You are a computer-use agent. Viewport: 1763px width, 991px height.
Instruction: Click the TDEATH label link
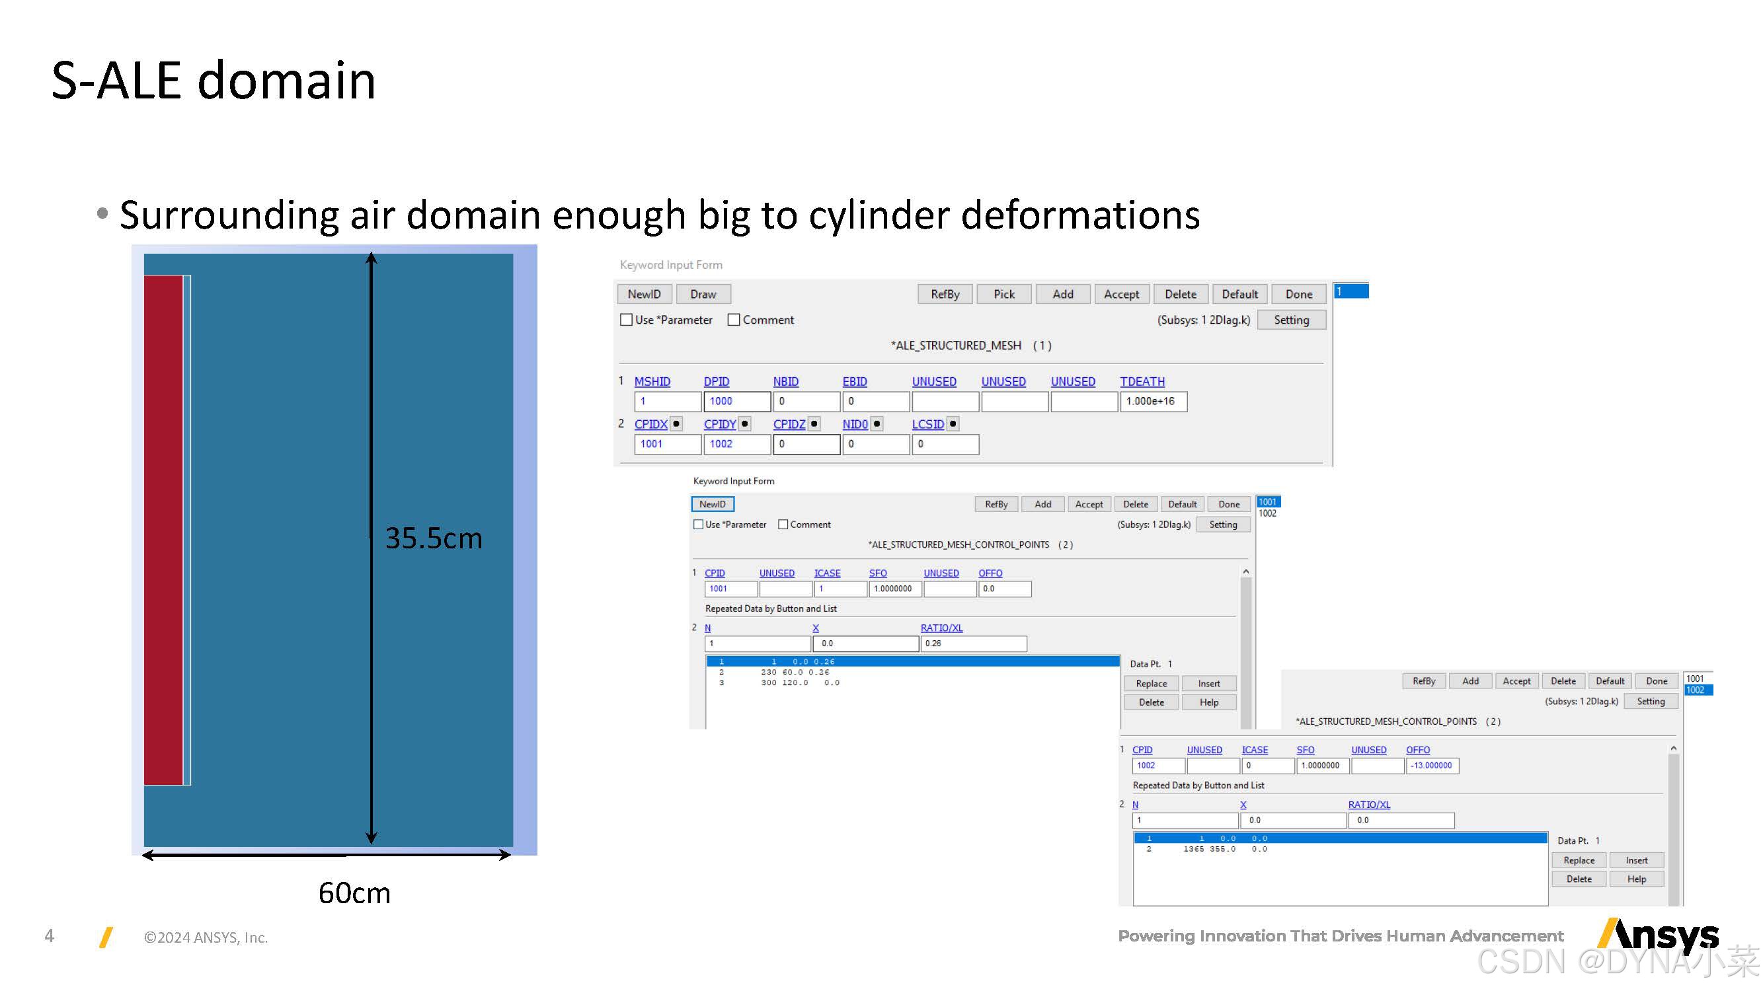[x=1142, y=382]
